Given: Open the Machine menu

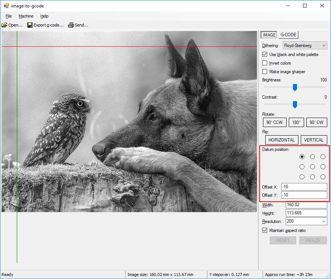Looking at the screenshot, I should click(26, 16).
